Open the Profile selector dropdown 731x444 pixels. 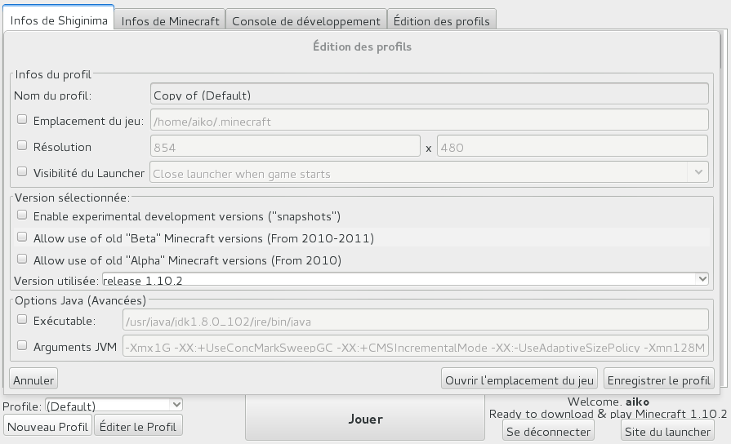pos(114,406)
